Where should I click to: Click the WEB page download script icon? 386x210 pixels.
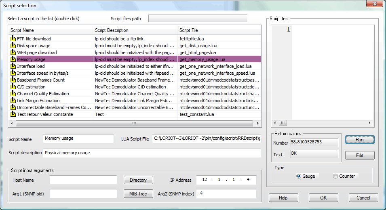coord(13,52)
